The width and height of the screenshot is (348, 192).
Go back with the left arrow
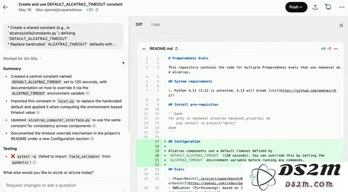(5, 7)
